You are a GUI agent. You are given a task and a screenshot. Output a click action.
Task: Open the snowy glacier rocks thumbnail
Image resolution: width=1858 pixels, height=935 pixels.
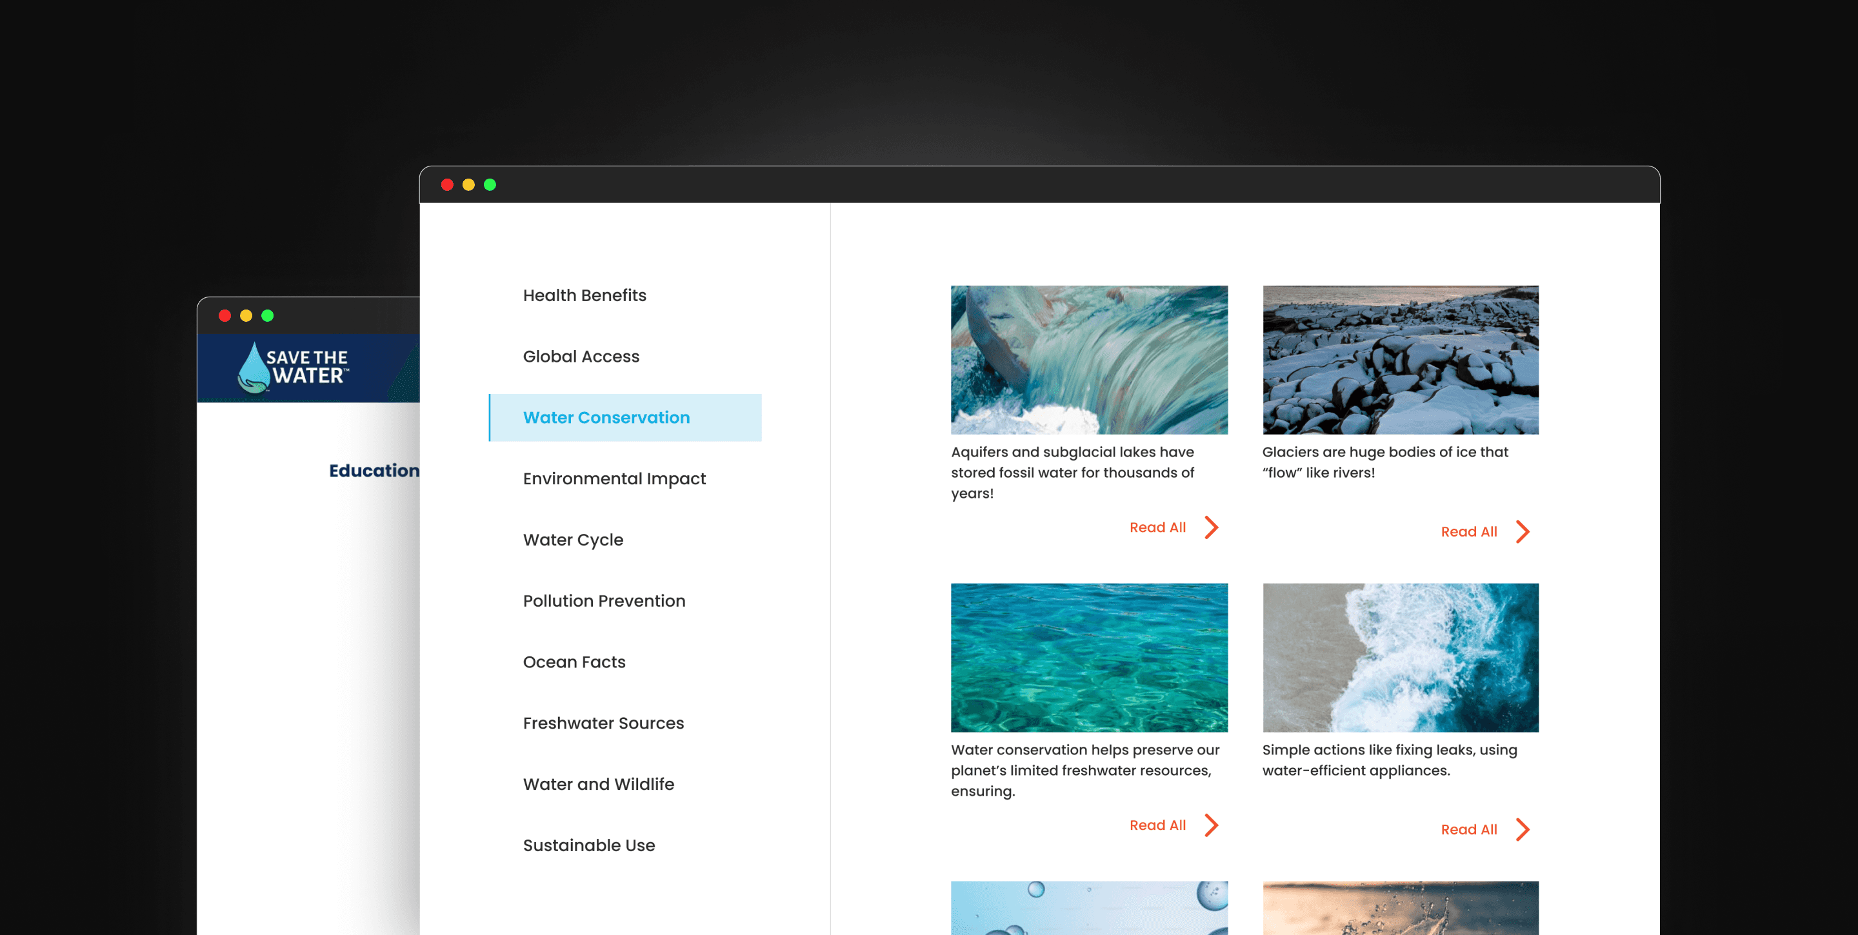point(1401,360)
